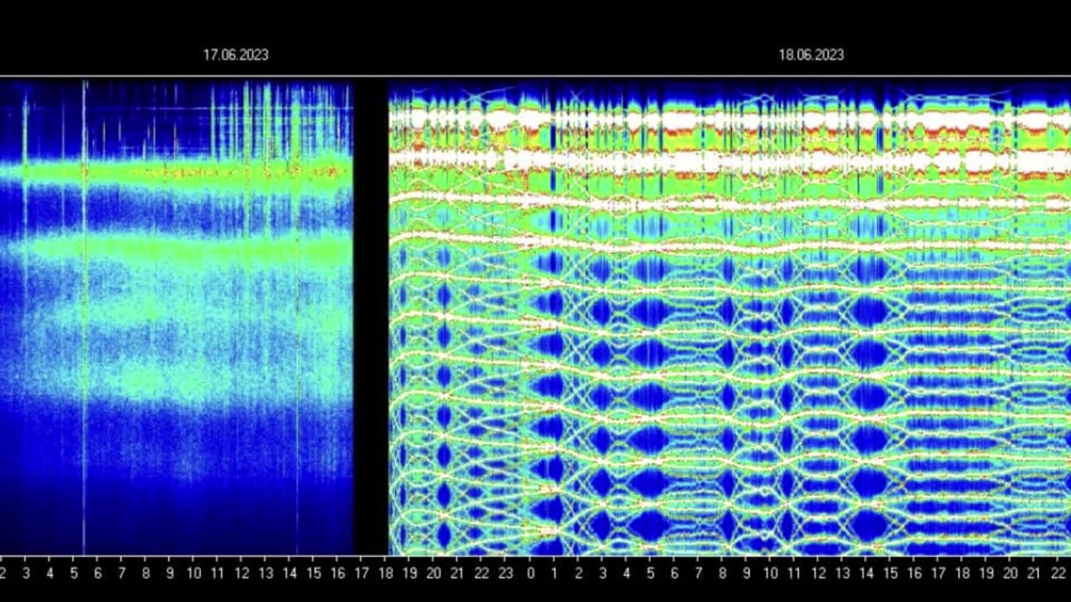Select the 18.06.2023 date label
The width and height of the screenshot is (1071, 602).
click(811, 55)
